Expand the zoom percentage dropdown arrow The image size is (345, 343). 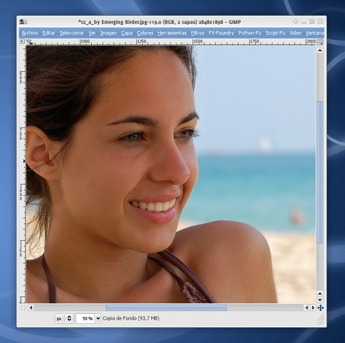(98, 318)
